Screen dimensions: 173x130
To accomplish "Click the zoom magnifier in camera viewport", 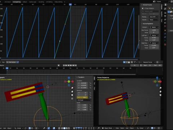I will (x=160, y=88).
